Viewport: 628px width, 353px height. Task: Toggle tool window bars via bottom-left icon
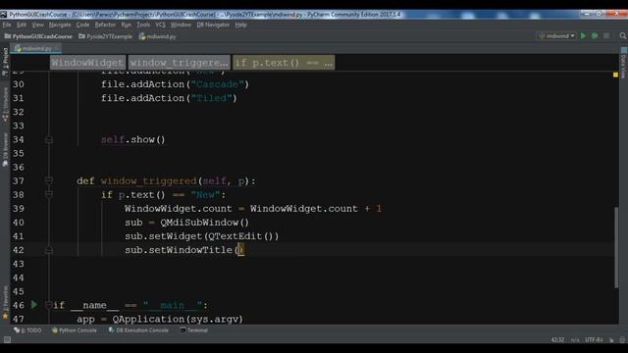pyautogui.click(x=7, y=339)
